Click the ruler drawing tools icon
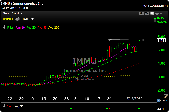 pos(166,96)
